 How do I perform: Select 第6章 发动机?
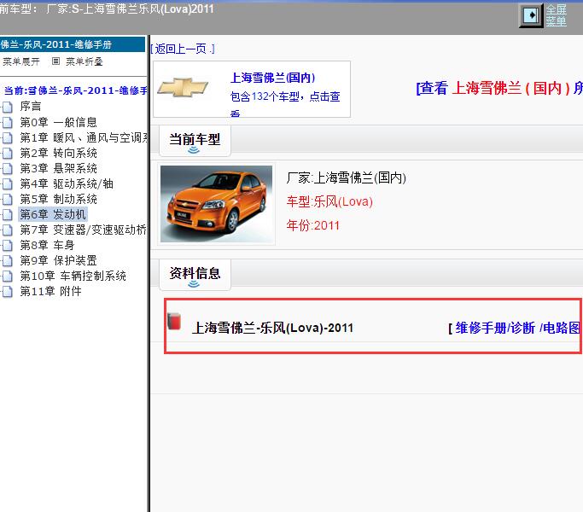click(53, 214)
